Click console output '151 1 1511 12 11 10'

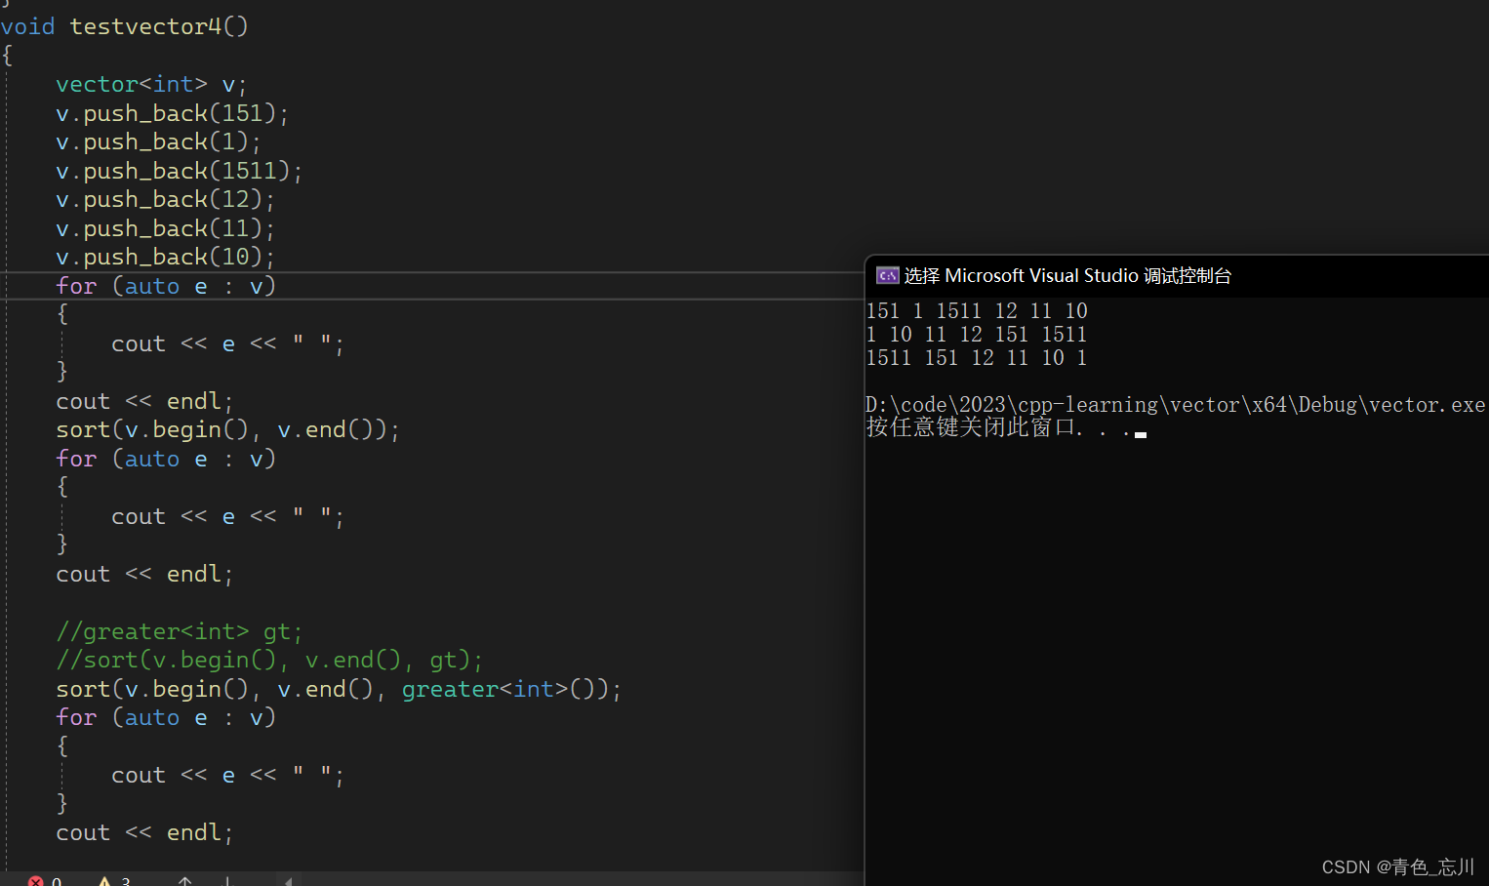(x=977, y=311)
